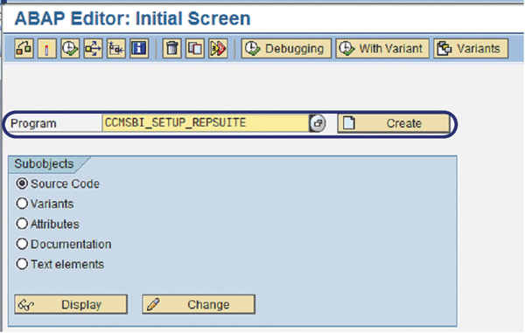
Task: Open the Program field value help button
Action: pos(317,123)
